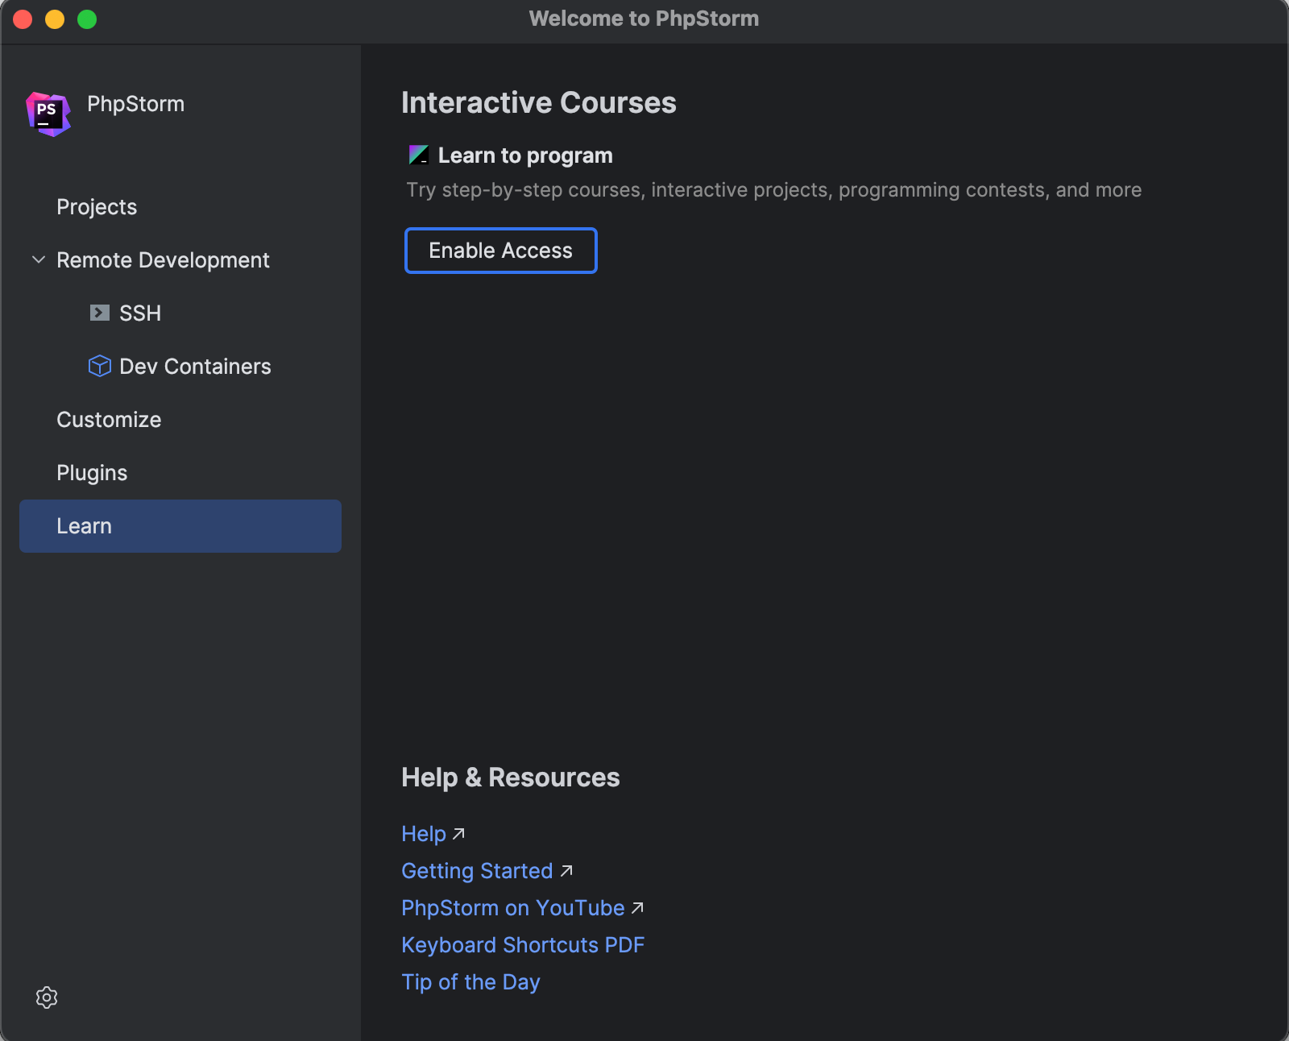Open the settings gear in the sidebar
Screen dimensions: 1289x1041
point(47,997)
